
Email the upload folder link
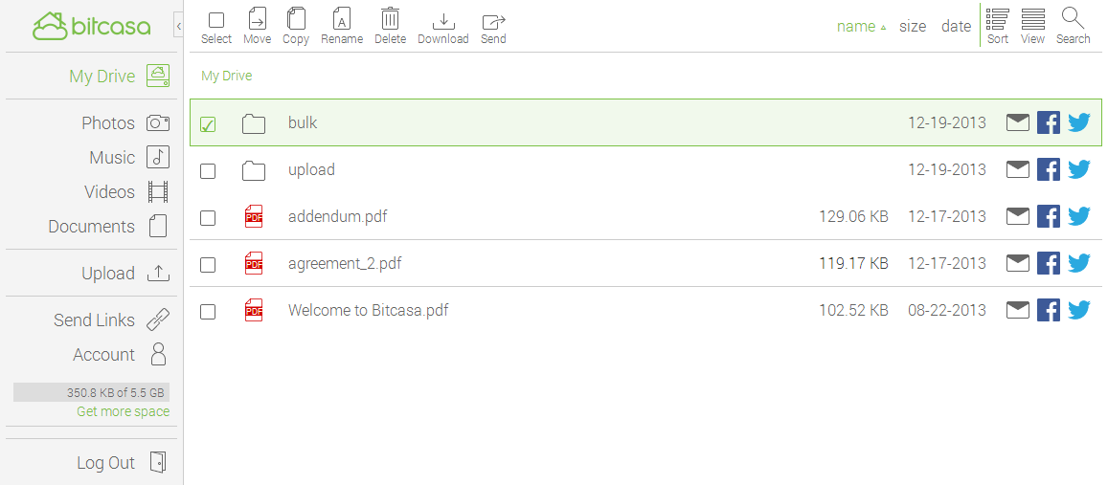(x=1018, y=169)
